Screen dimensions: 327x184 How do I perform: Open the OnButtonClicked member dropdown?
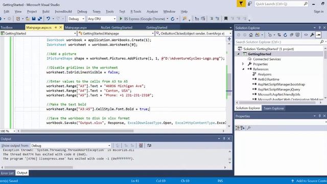tap(230, 33)
